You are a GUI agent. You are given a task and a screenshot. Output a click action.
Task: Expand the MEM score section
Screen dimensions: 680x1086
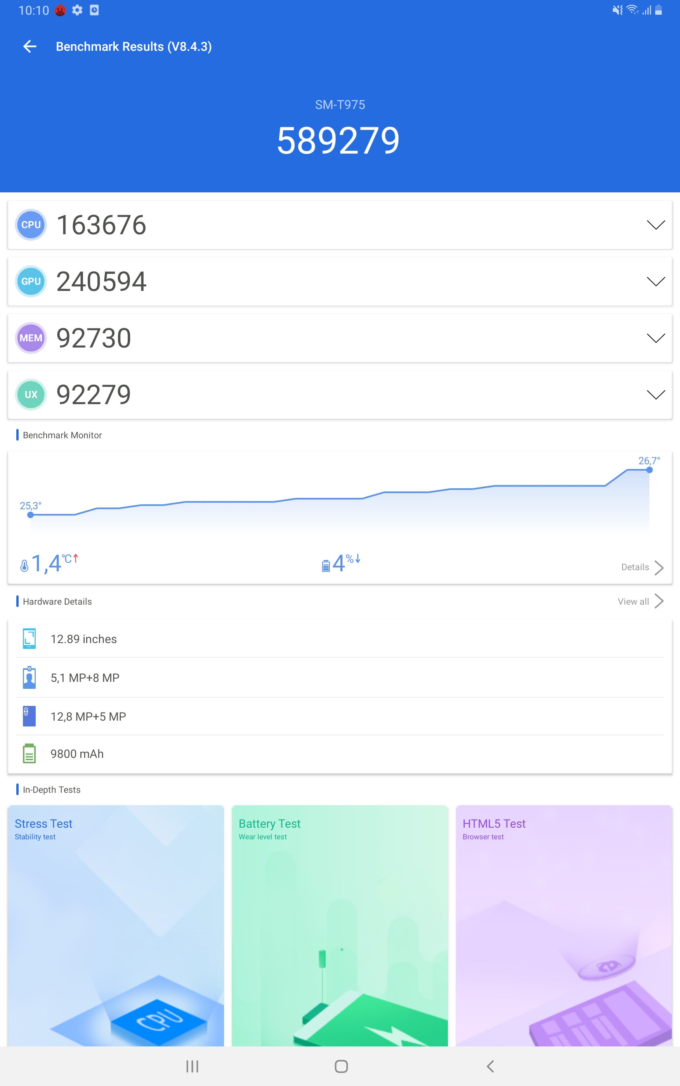[655, 338]
